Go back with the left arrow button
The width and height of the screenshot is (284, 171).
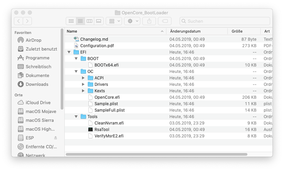coord(19,21)
